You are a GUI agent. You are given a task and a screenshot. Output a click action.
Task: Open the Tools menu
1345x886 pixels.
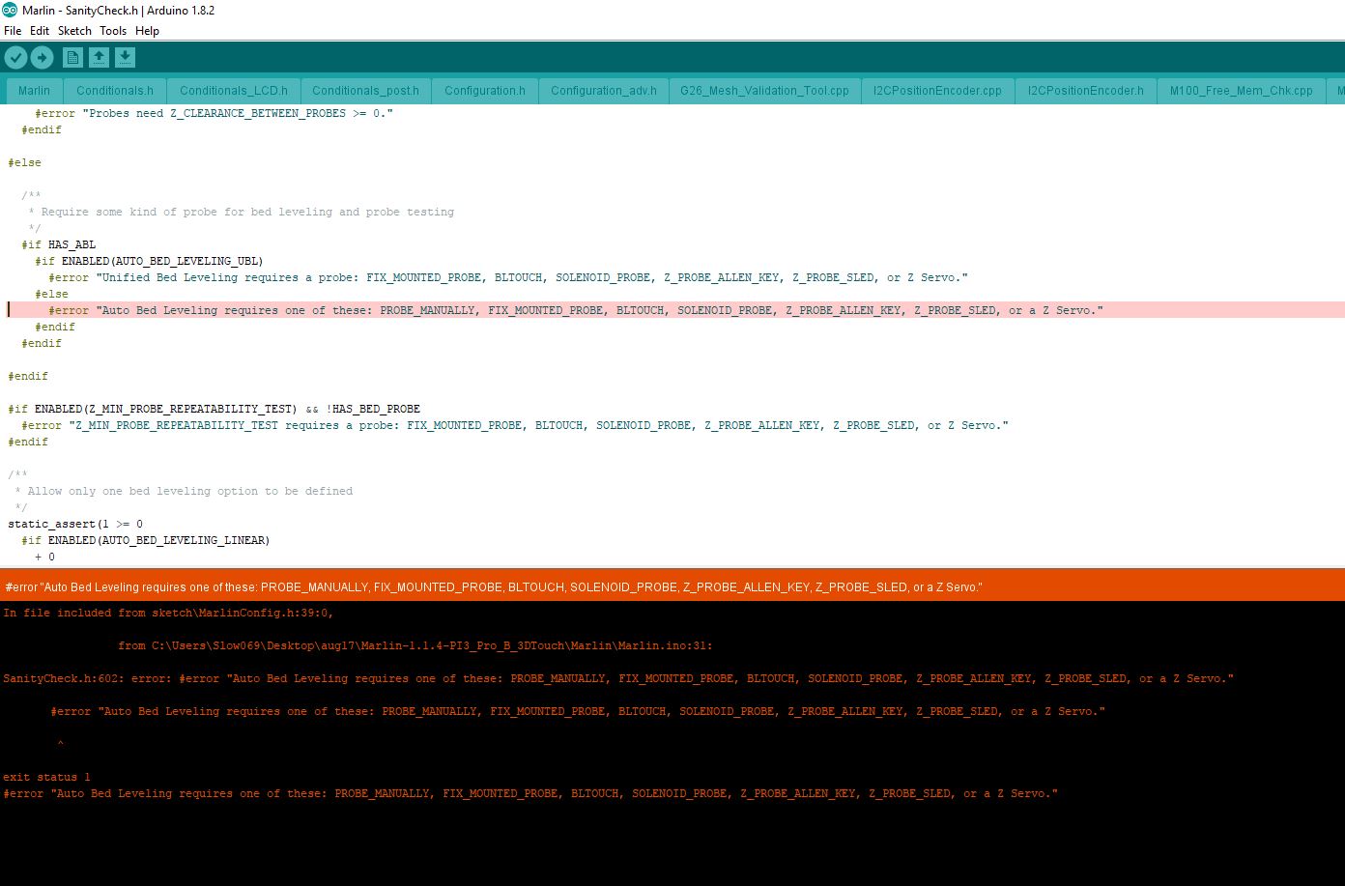(113, 31)
